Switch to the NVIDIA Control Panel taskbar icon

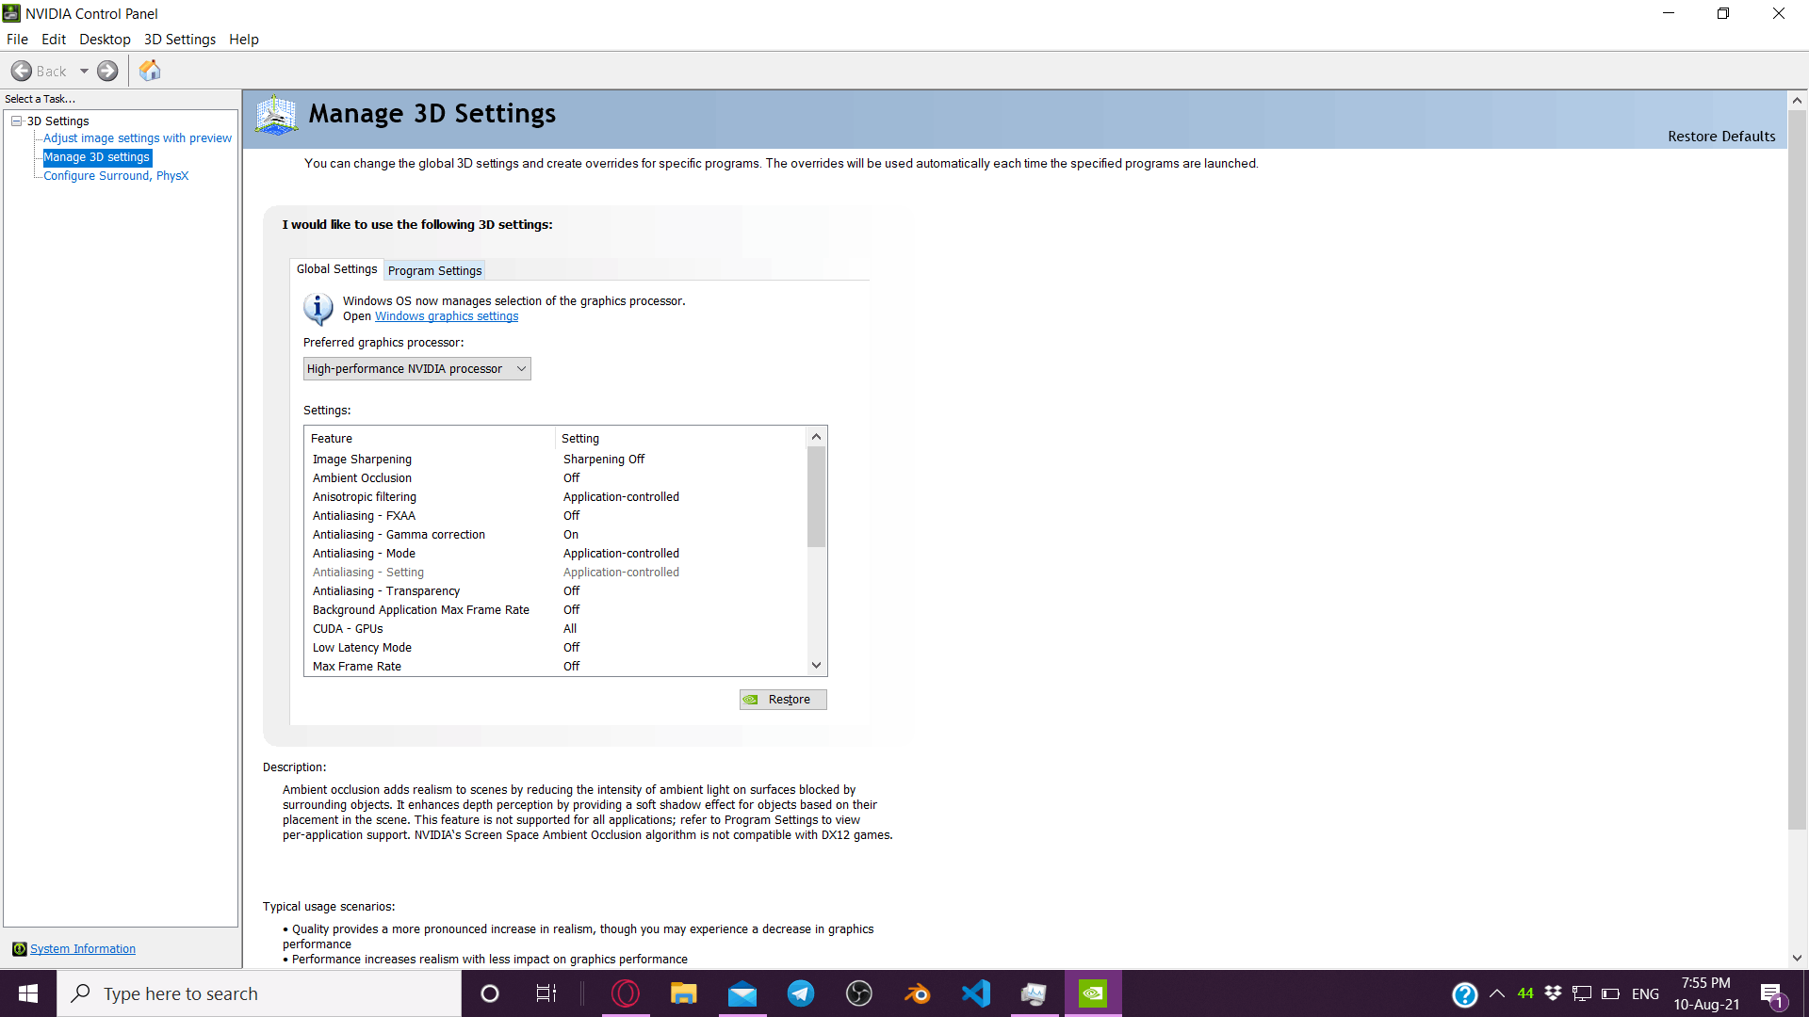(x=1093, y=993)
